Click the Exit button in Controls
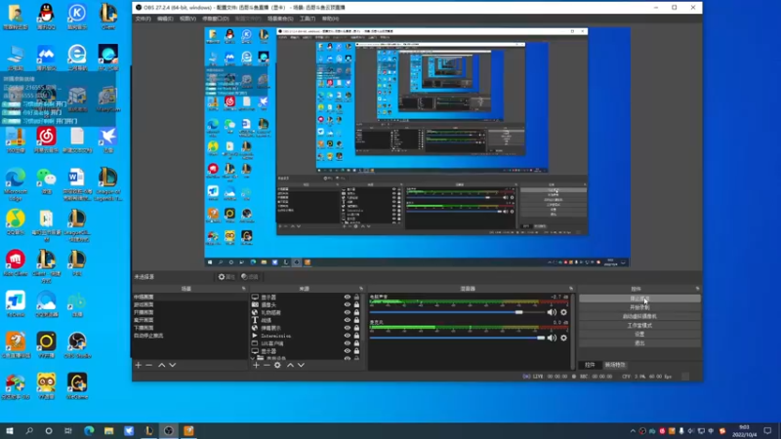 [639, 343]
